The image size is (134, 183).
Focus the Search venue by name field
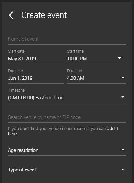67,117
